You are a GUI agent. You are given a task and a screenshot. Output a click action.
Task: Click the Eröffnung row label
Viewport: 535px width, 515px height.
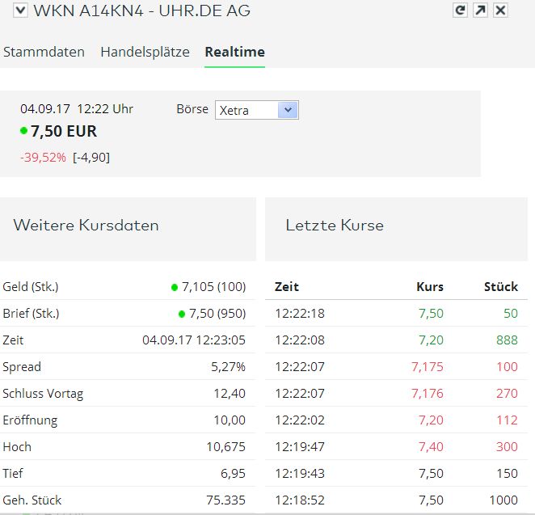click(30, 420)
